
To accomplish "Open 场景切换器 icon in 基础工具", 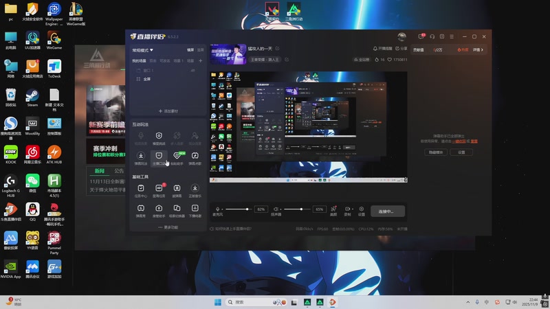I will tap(177, 211).
